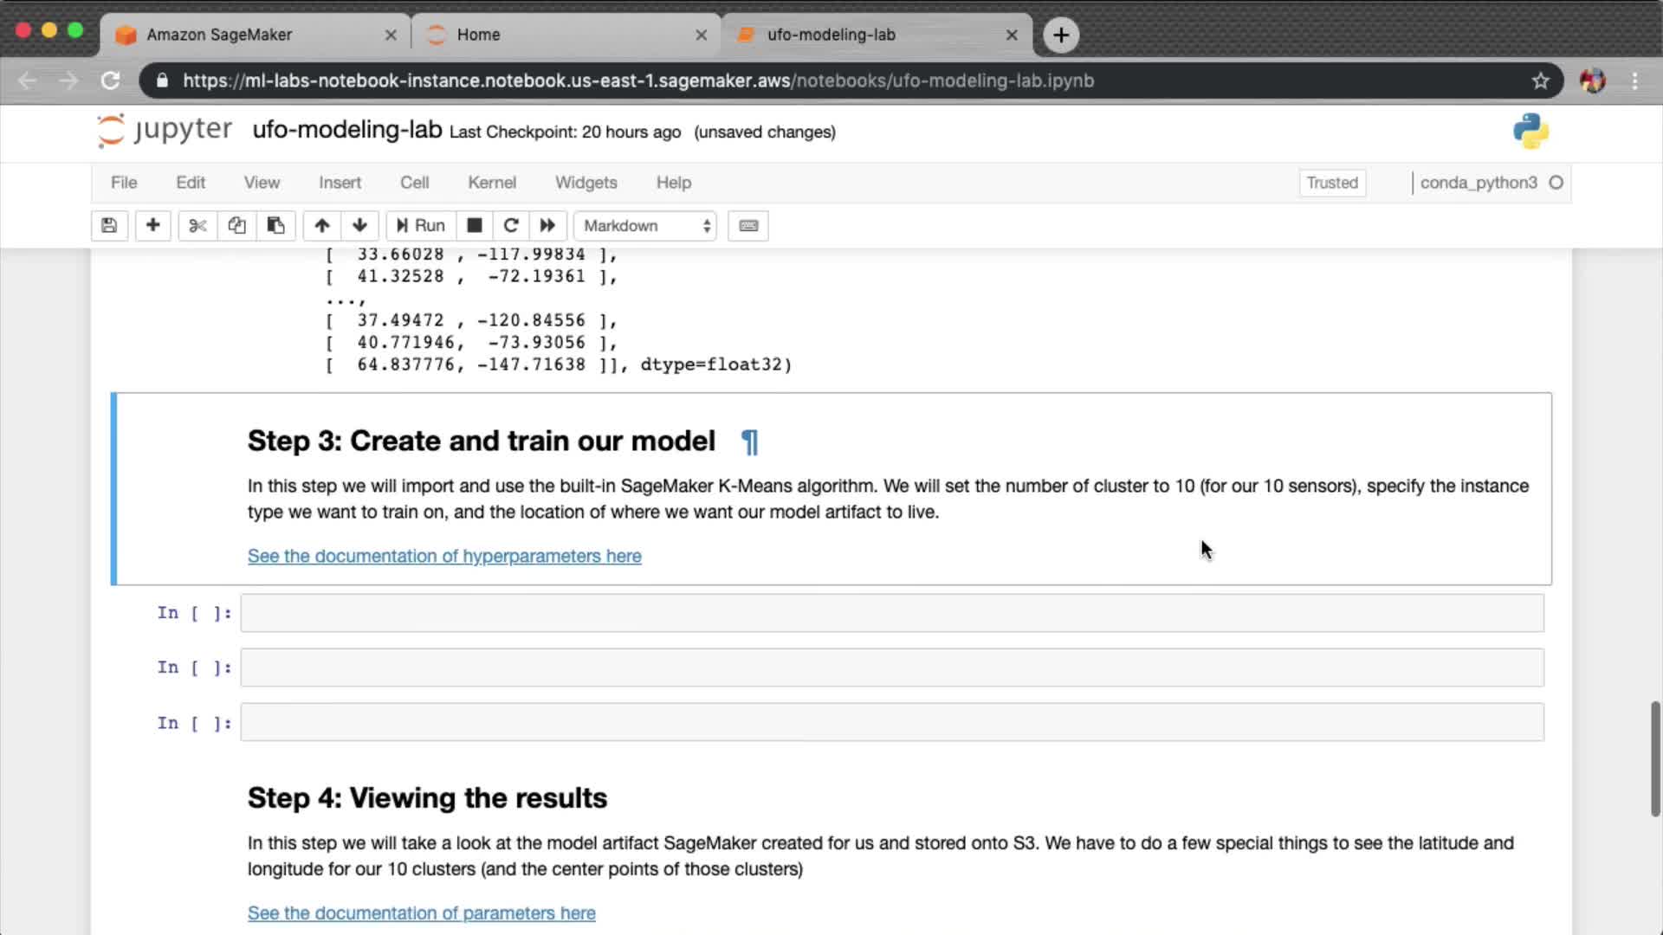Click the save and checkpoint icon
The image size is (1663, 935).
point(109,226)
